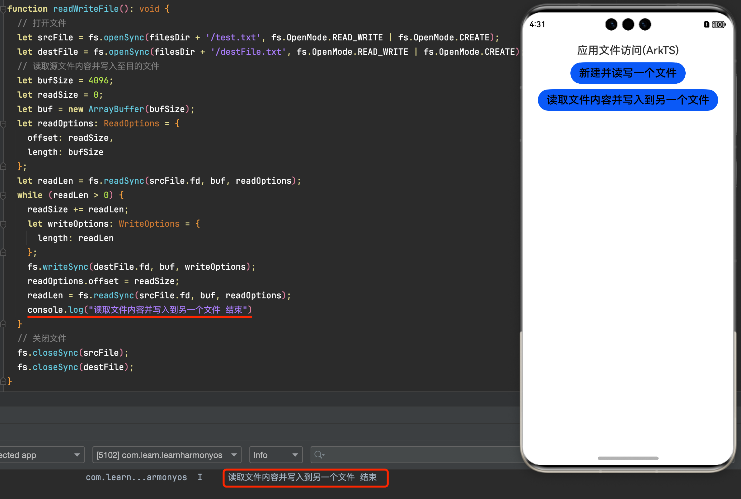Click the function's final closing fold marker
The height and width of the screenshot is (499, 741).
pyautogui.click(x=3, y=381)
